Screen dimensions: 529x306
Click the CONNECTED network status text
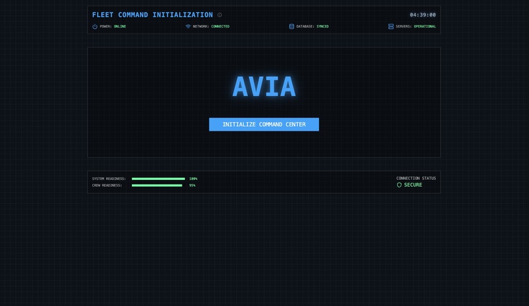(221, 26)
